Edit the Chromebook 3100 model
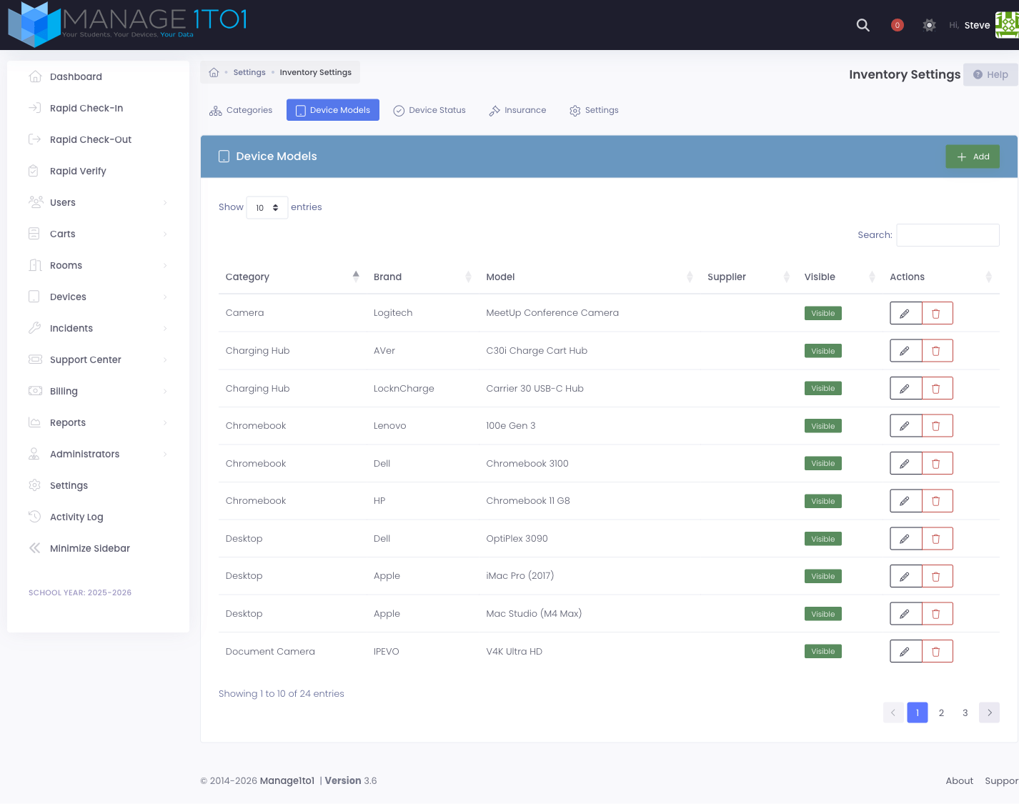The image size is (1019, 804). 905,463
